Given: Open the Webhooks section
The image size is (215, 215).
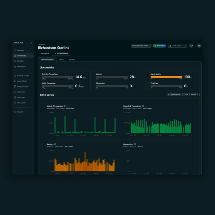Looking at the screenshot, I should pyautogui.click(x=20, y=92).
